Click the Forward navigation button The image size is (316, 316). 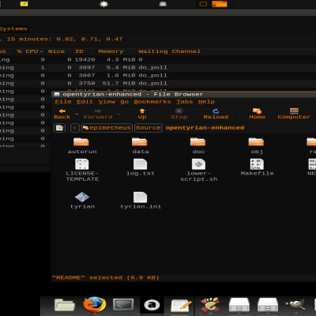coord(98,114)
